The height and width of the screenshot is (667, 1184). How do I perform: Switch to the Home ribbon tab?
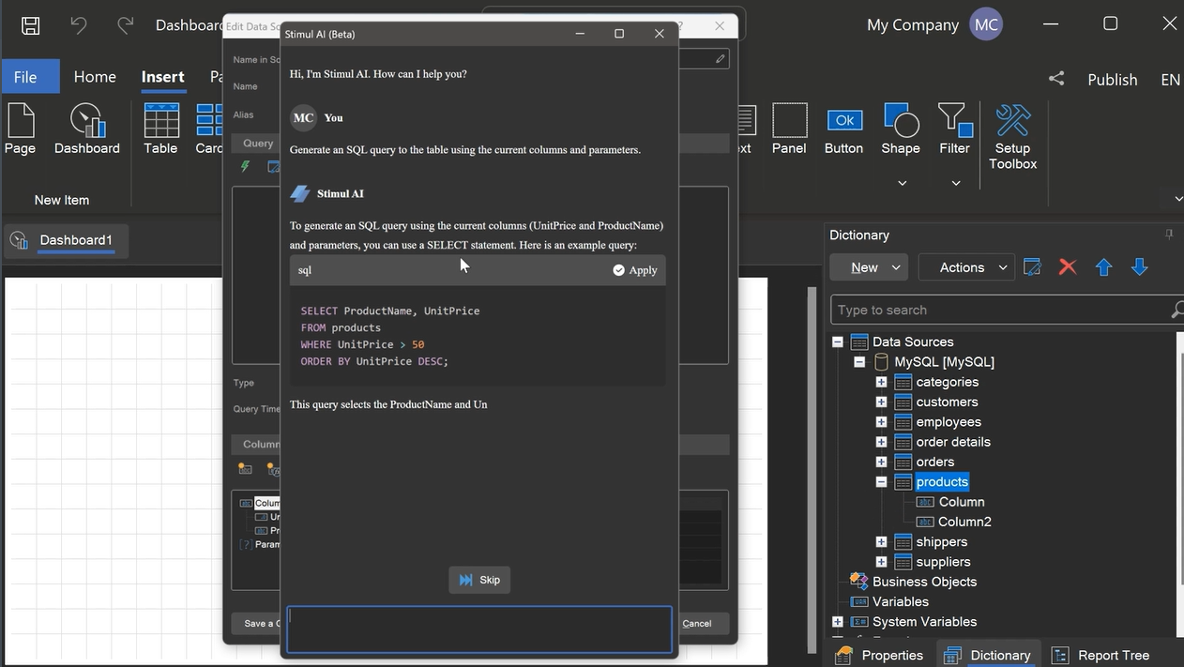95,77
